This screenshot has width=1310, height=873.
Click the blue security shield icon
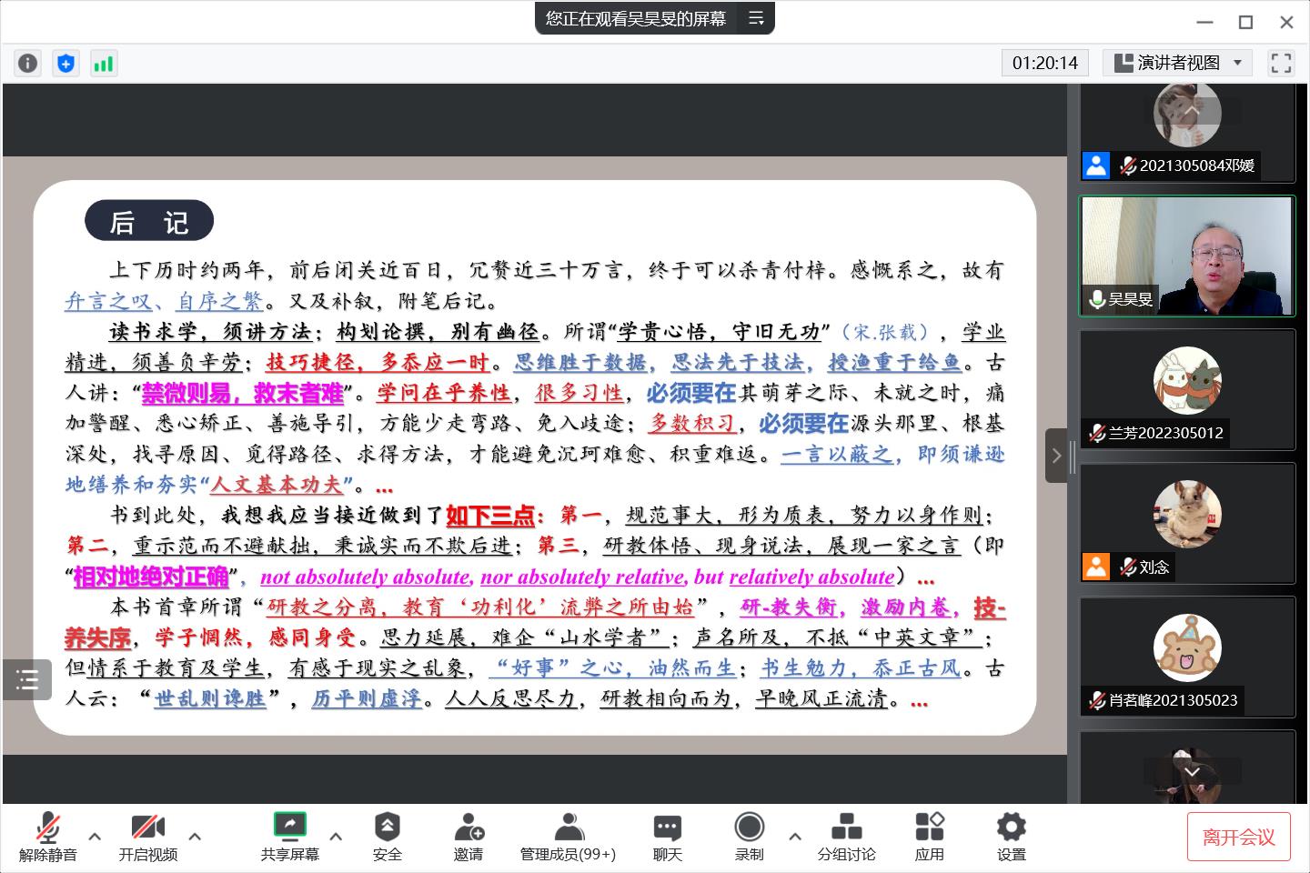pyautogui.click(x=65, y=63)
